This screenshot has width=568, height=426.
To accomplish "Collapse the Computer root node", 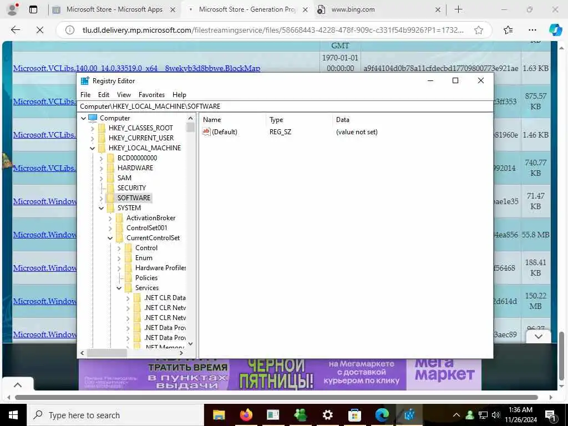I will (83, 118).
